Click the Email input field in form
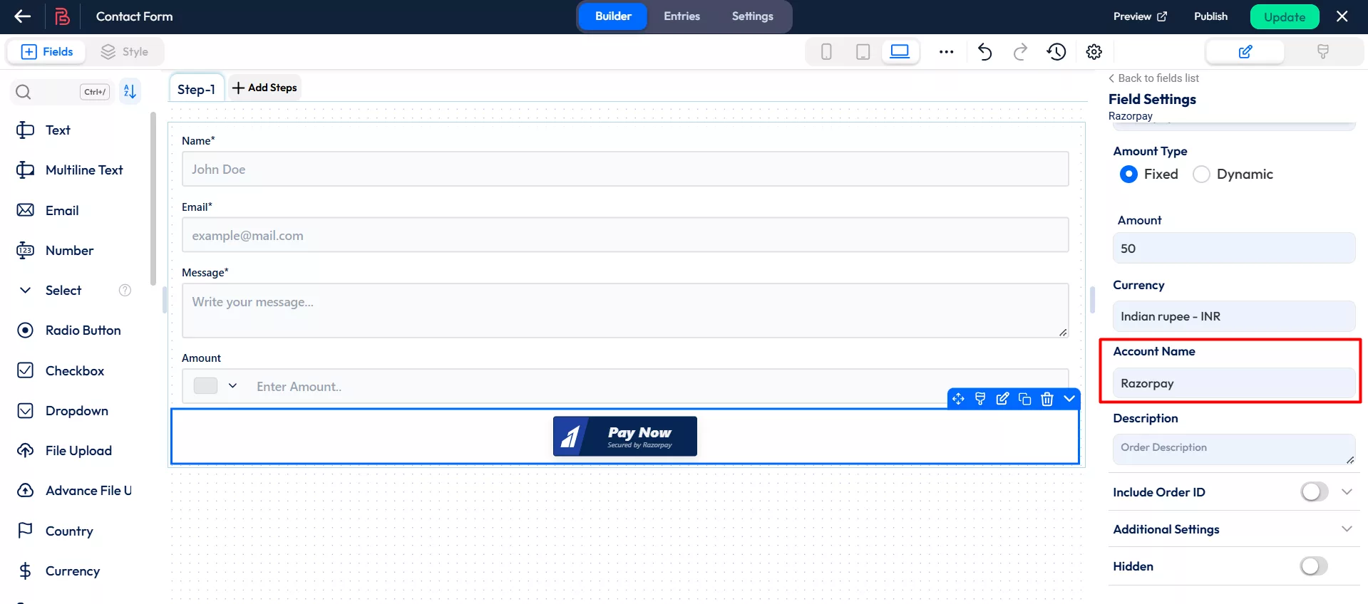This screenshot has width=1368, height=604. [x=625, y=236]
